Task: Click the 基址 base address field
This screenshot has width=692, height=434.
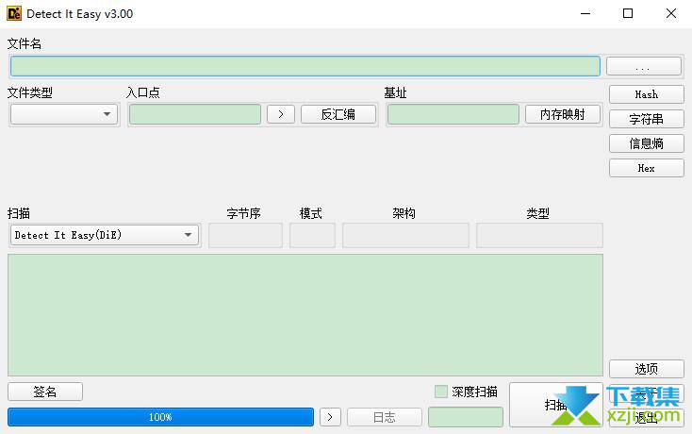Action: point(453,114)
